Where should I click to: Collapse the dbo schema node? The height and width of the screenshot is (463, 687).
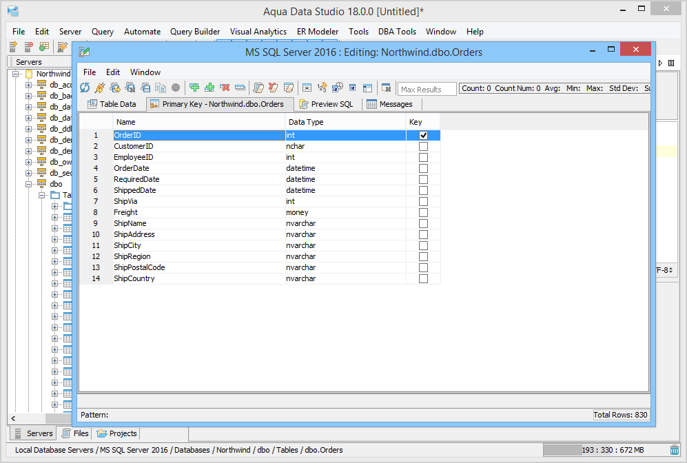click(x=28, y=184)
